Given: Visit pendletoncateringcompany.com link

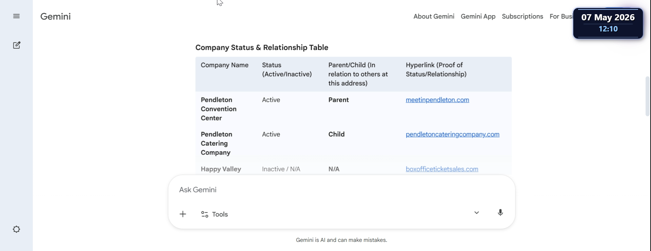Looking at the screenshot, I should point(452,134).
